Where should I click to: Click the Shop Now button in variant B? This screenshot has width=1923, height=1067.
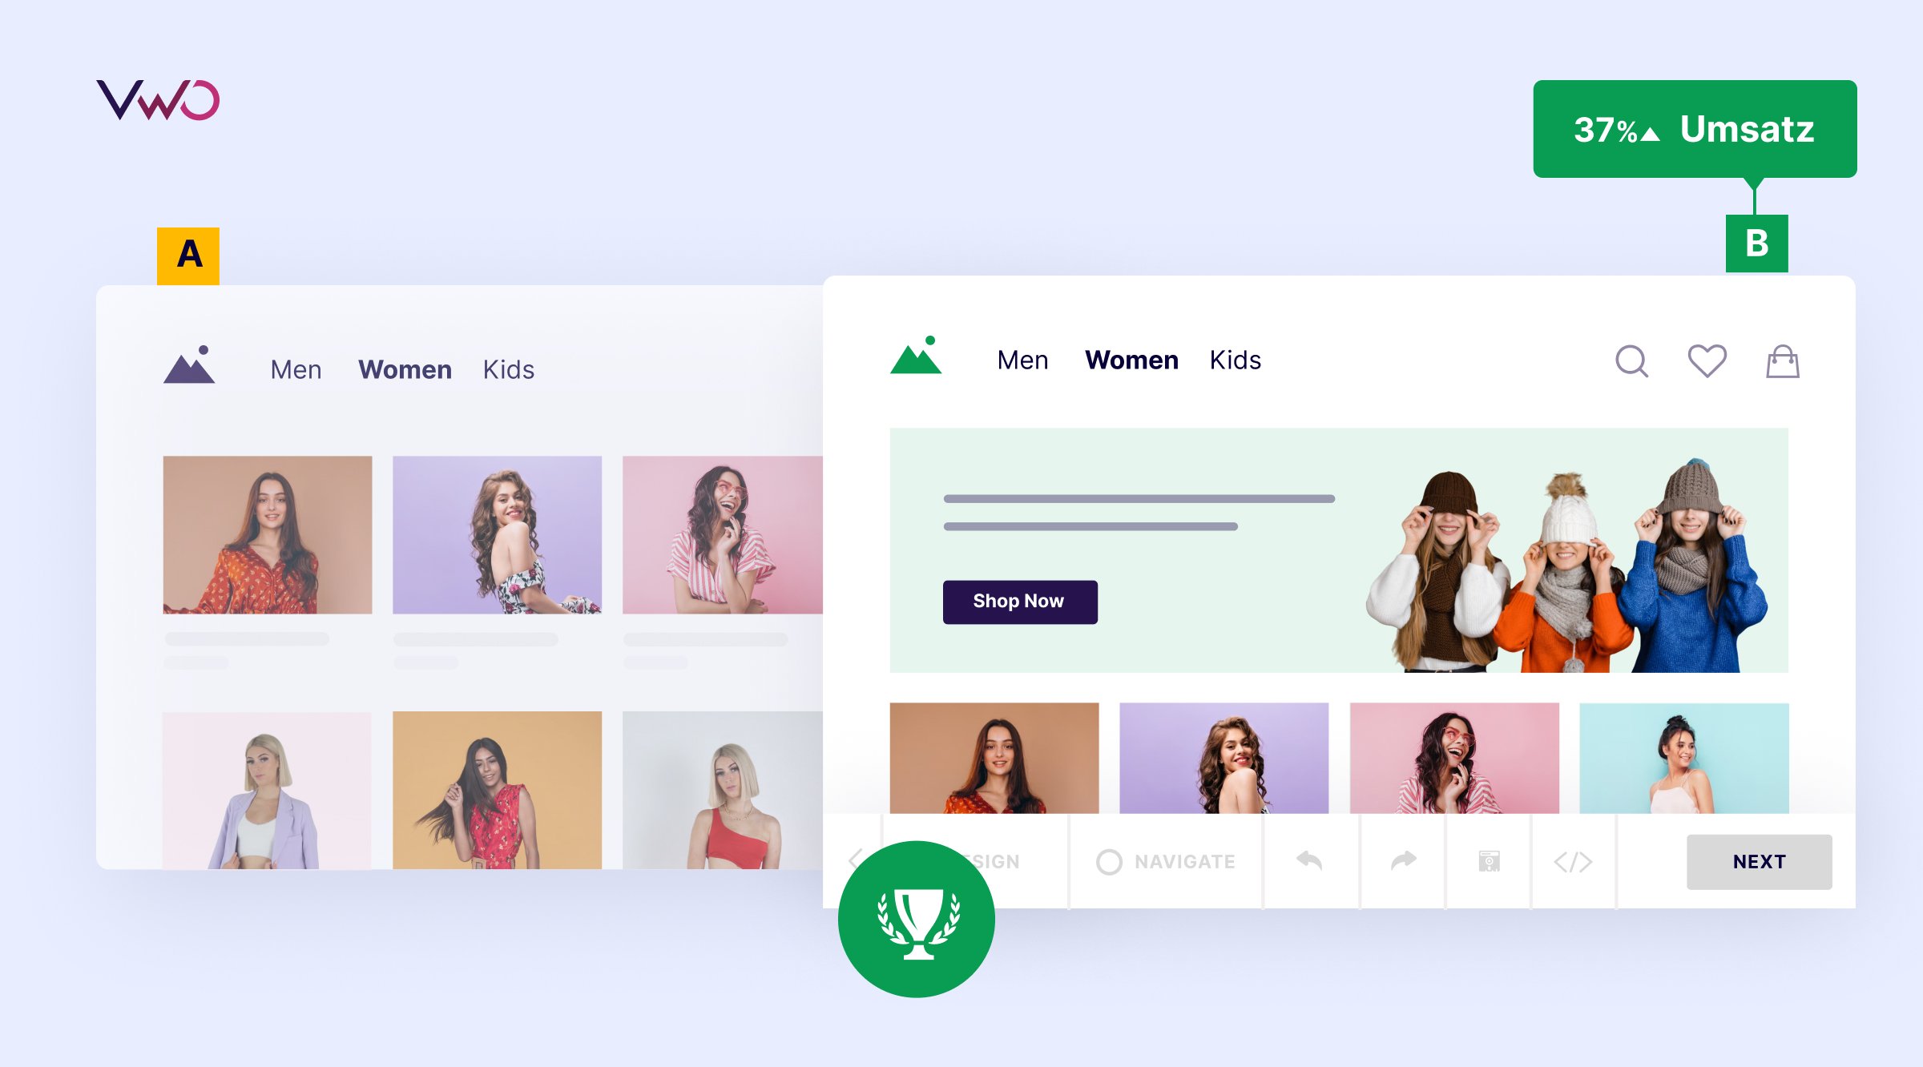coord(1018,601)
